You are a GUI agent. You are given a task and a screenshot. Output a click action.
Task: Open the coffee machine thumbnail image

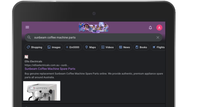tap(42, 91)
